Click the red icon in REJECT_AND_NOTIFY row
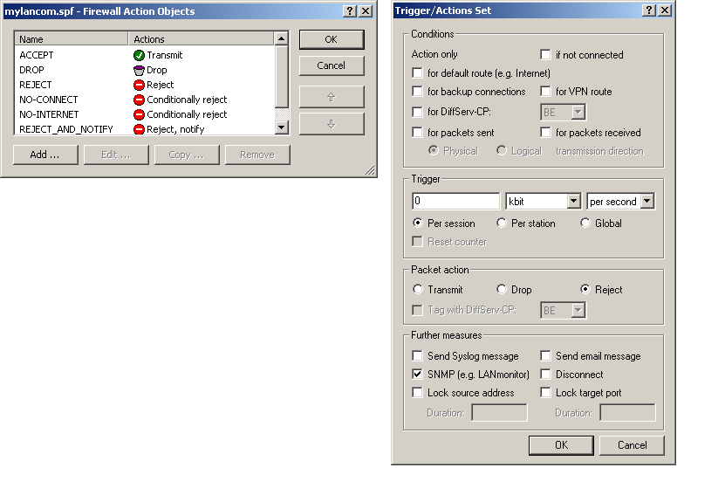This screenshot has height=495, width=725. point(139,129)
